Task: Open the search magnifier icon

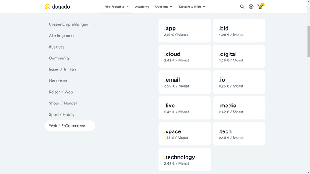Action: (x=242, y=6)
